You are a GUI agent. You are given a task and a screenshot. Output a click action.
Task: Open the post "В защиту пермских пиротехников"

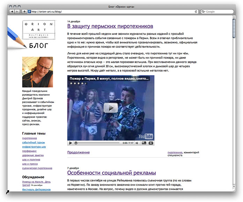click(x=110, y=26)
